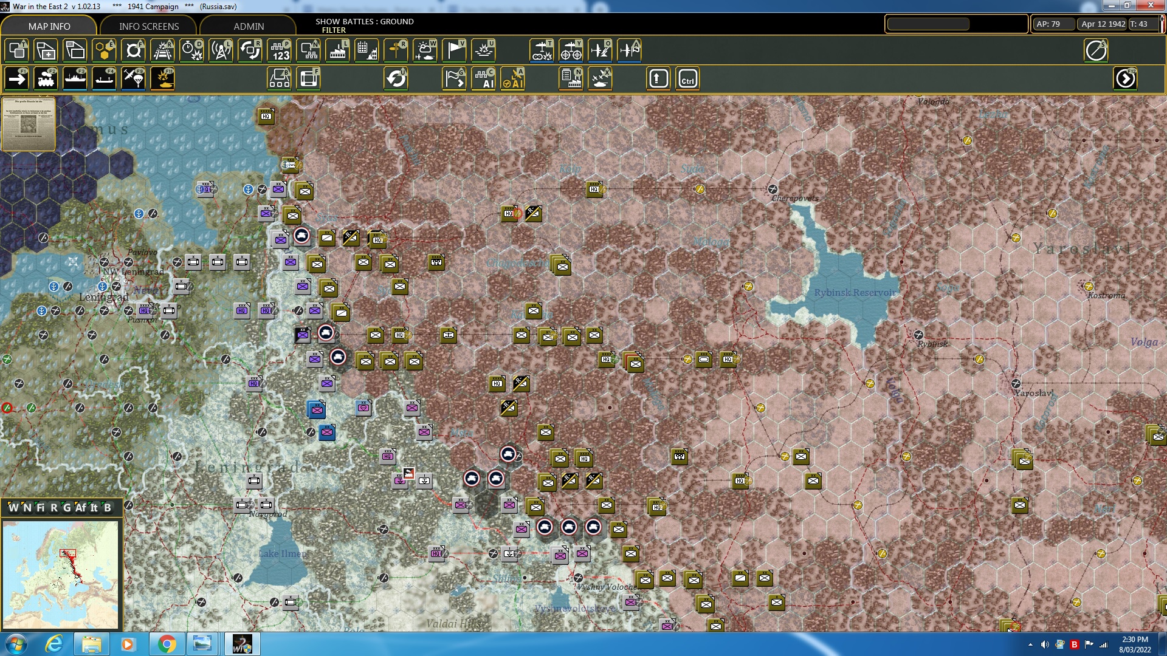Click the factory icon (L)
The width and height of the screenshot is (1167, 656).
(x=337, y=50)
